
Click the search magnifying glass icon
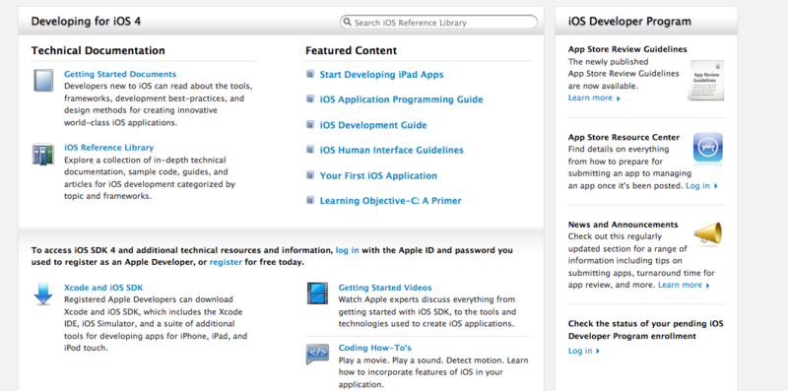coord(347,22)
